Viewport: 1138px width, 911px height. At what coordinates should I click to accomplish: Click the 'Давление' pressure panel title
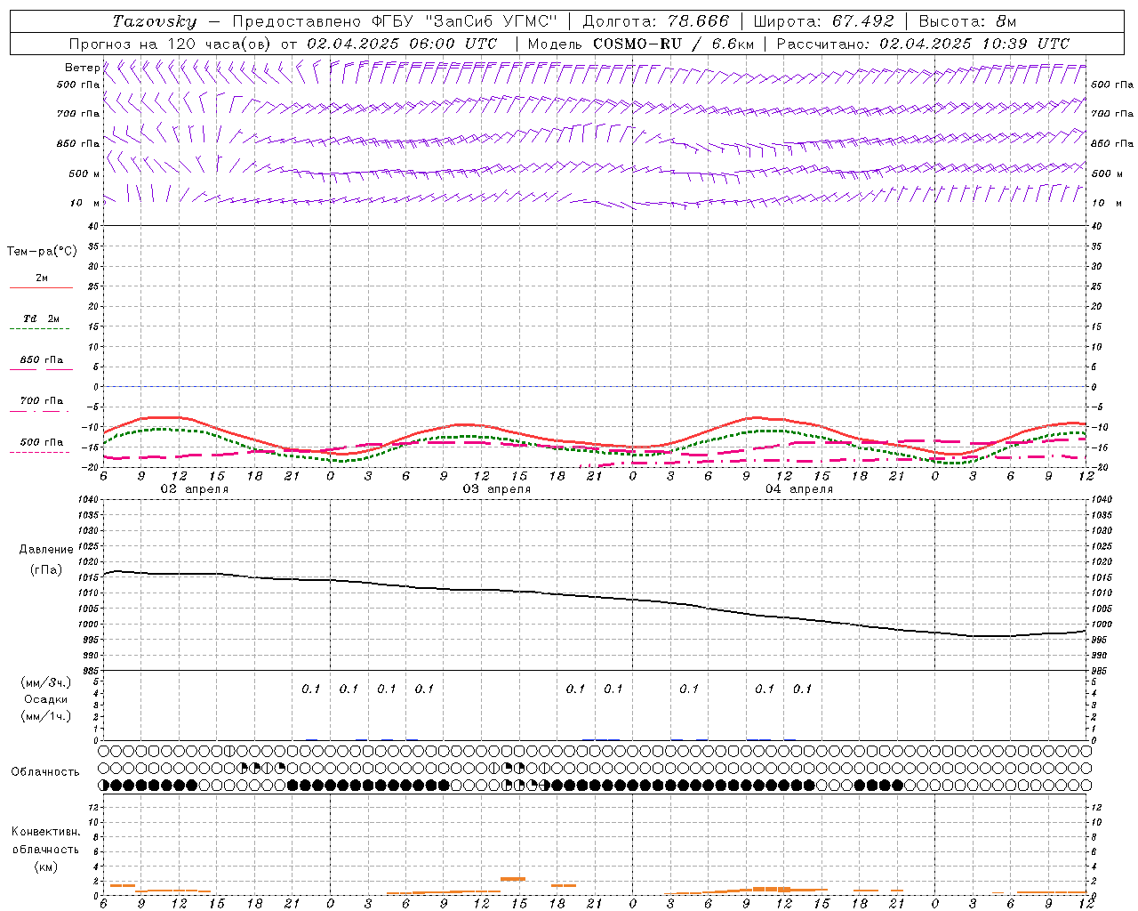coord(46,550)
